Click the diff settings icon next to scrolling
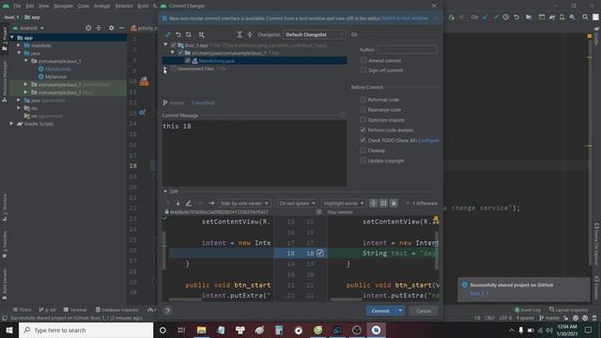The height and width of the screenshot is (338, 601). (393, 203)
